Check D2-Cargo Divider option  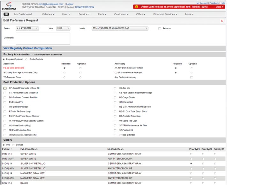[115, 97]
